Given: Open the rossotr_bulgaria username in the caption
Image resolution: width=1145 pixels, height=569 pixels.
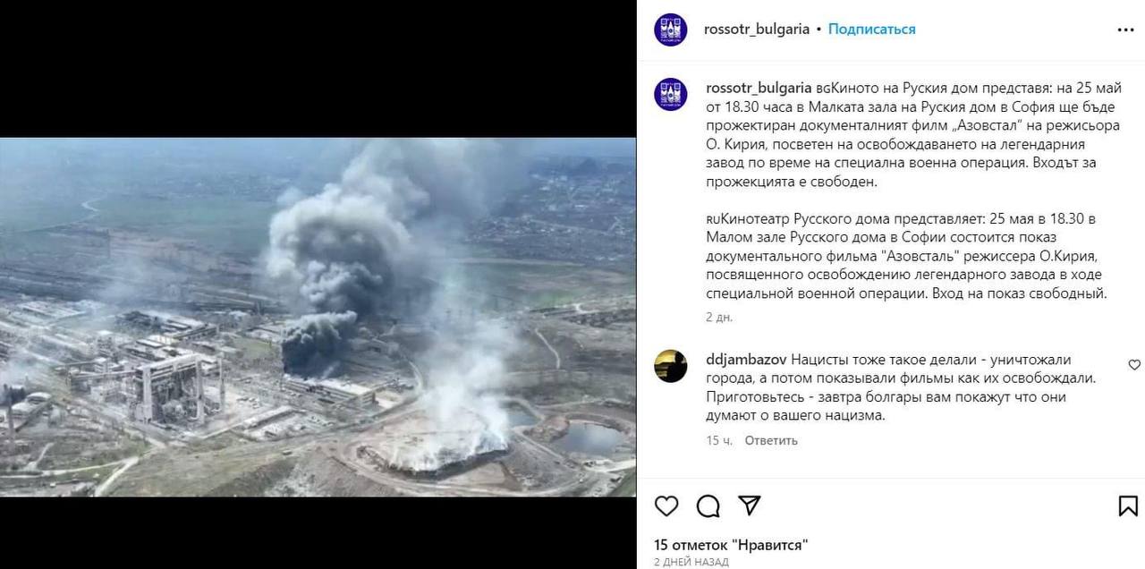Looking at the screenshot, I should (x=759, y=88).
